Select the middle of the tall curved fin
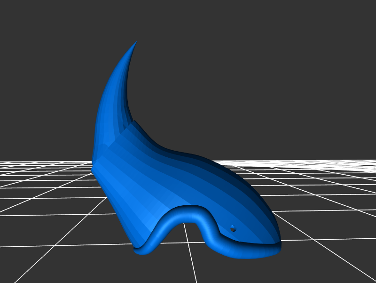Viewport: 376px width, 283px height. click(x=114, y=94)
